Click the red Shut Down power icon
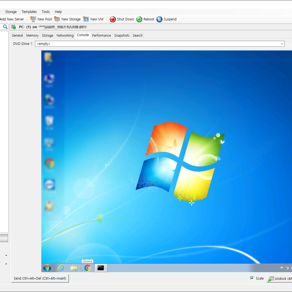 (x=113, y=19)
